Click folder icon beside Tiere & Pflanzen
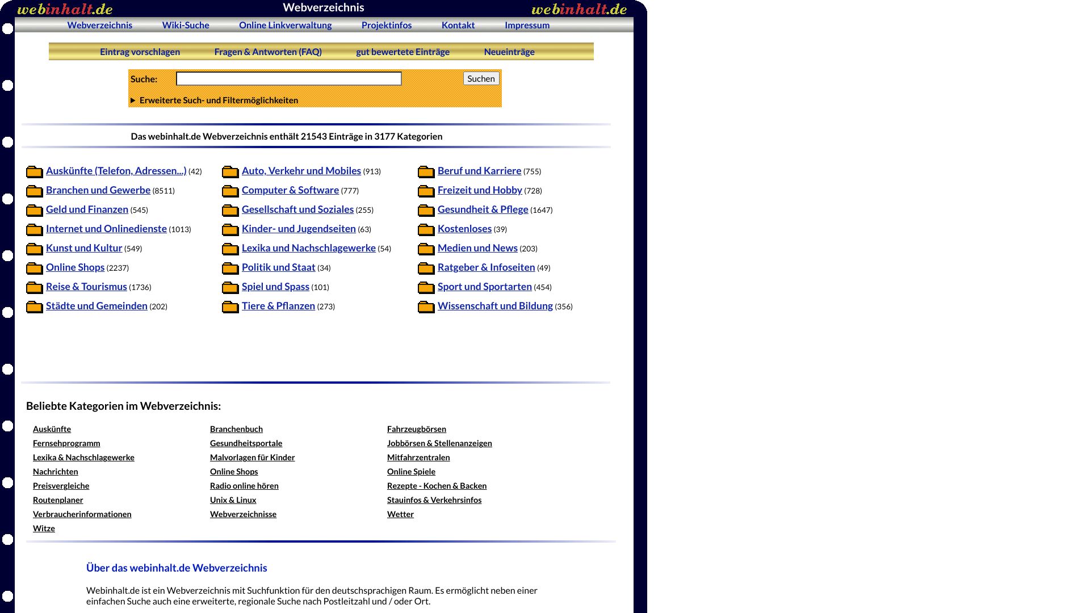Image resolution: width=1090 pixels, height=613 pixels. coord(230,306)
